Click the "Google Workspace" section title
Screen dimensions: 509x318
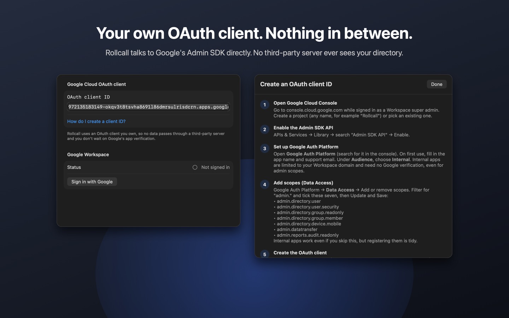(88, 154)
